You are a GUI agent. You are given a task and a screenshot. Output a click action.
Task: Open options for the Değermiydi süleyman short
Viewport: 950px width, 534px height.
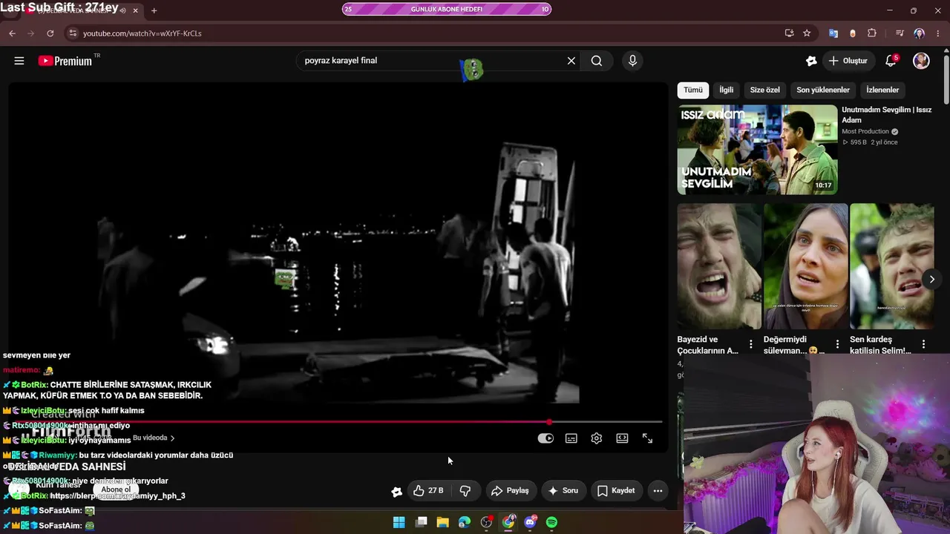click(837, 344)
